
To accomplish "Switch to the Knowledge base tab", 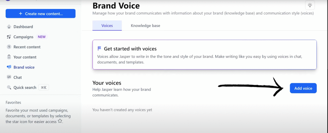I will [145, 26].
